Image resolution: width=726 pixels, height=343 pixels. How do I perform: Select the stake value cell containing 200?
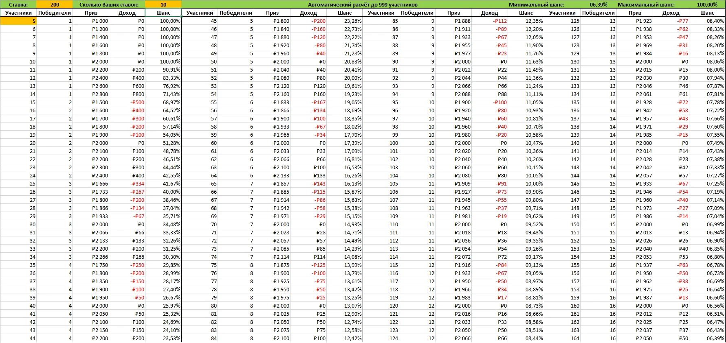(x=55, y=4)
